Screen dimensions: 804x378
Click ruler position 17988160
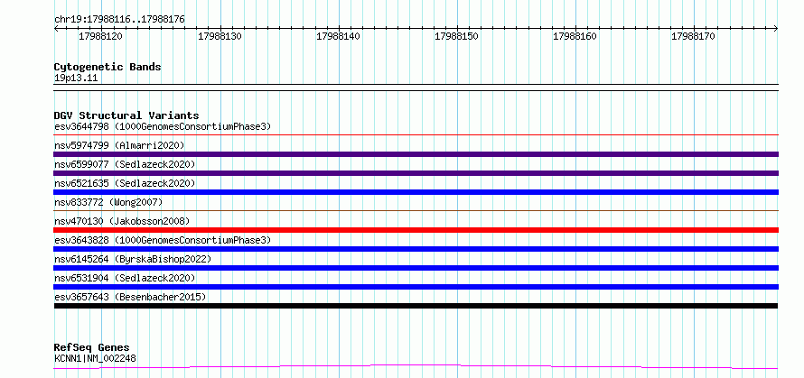point(575,36)
